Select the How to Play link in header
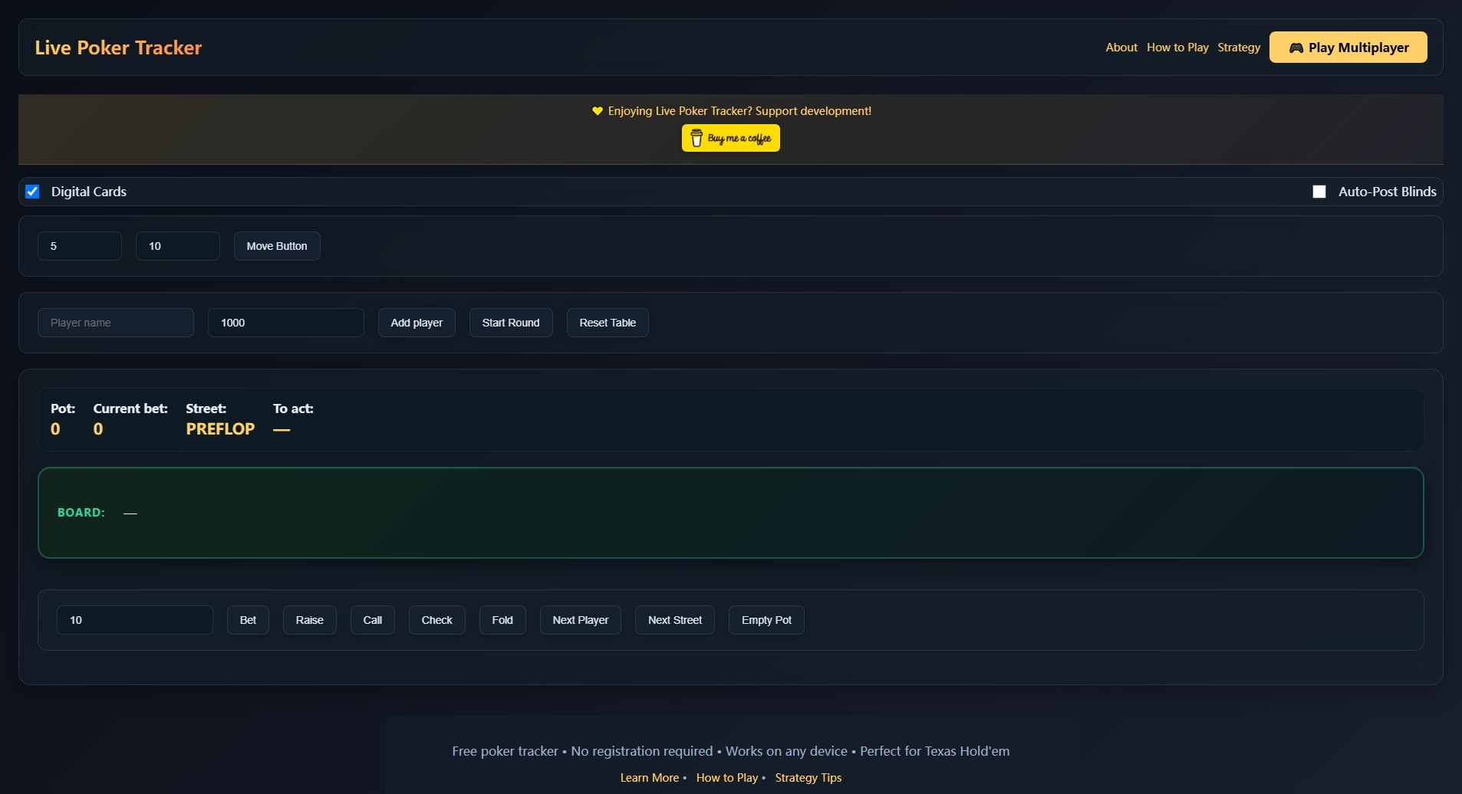 [x=1177, y=47]
